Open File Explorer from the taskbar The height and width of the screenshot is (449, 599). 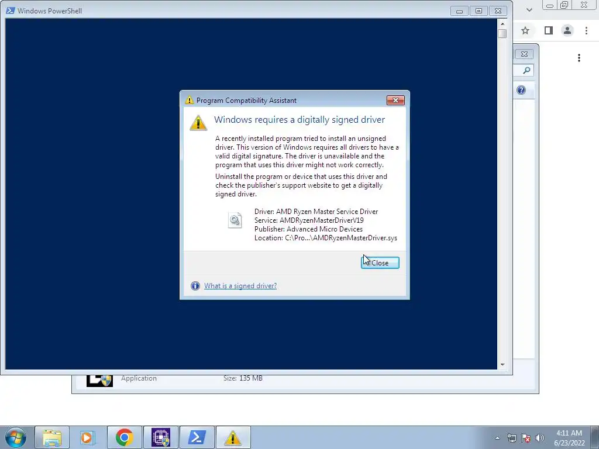point(52,437)
